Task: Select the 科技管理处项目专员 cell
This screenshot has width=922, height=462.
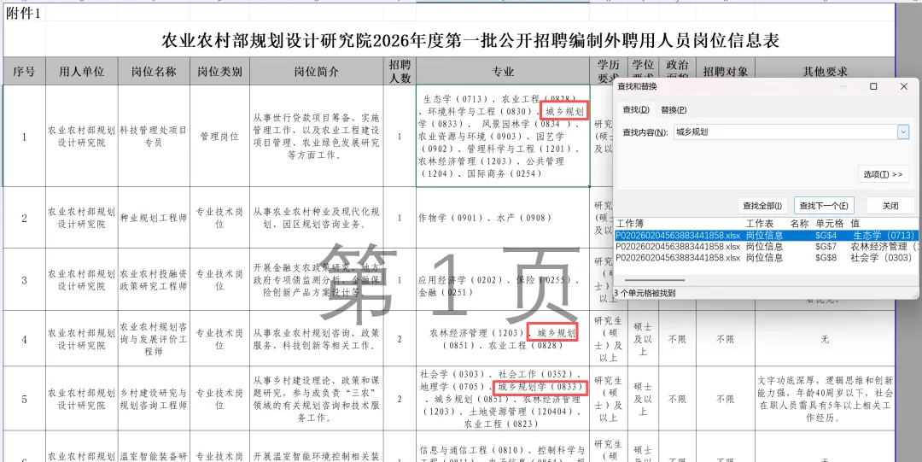Action: click(154, 136)
